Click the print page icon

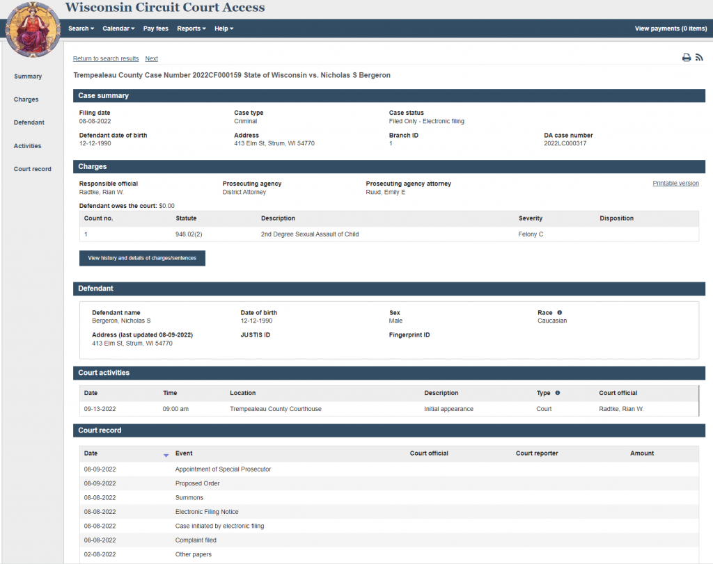click(x=686, y=58)
